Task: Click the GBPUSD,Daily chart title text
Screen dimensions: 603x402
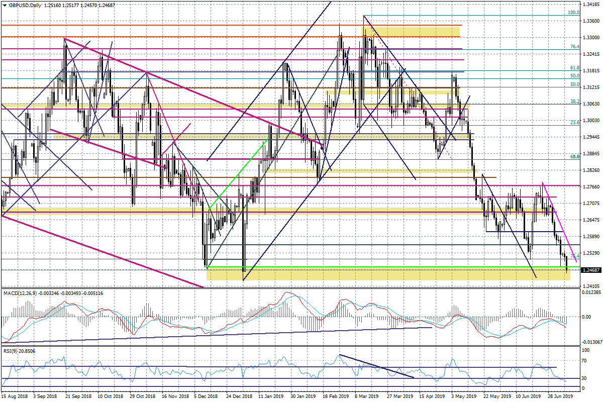Action: coord(26,5)
